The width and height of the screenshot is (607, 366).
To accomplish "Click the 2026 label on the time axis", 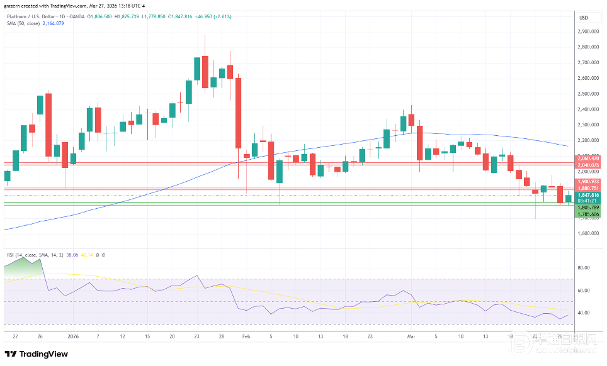I will [x=74, y=336].
